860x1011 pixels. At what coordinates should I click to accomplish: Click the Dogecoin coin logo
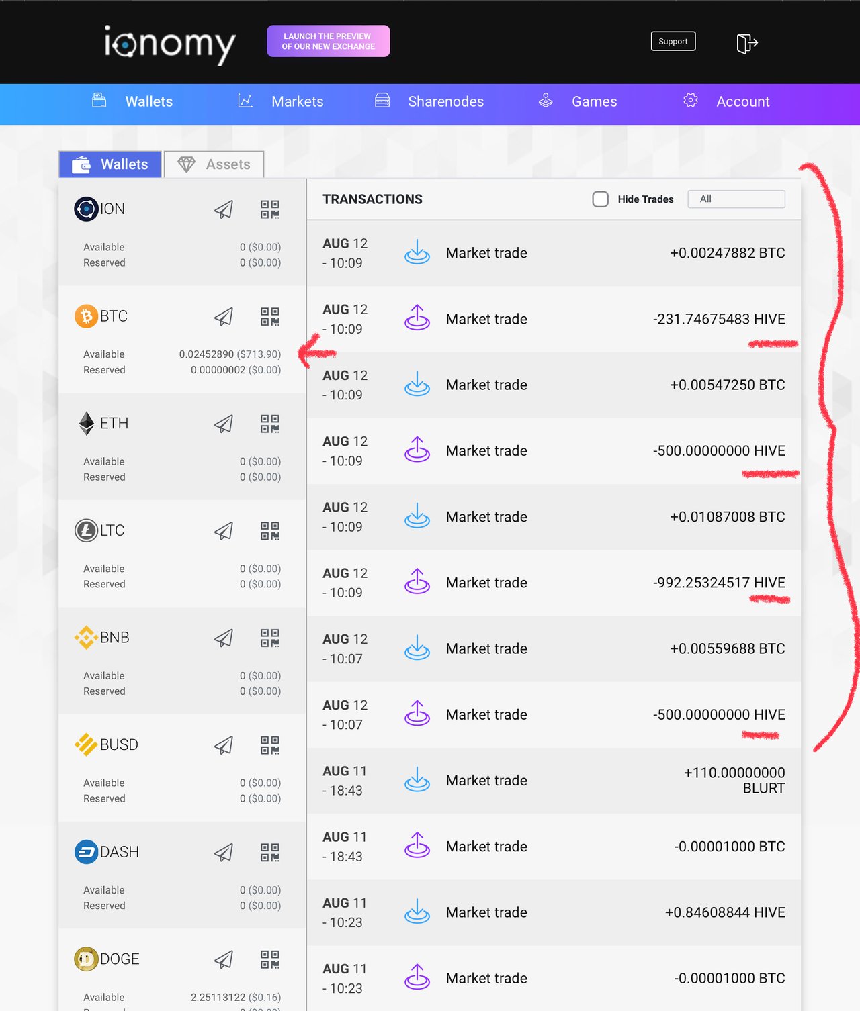[86, 959]
